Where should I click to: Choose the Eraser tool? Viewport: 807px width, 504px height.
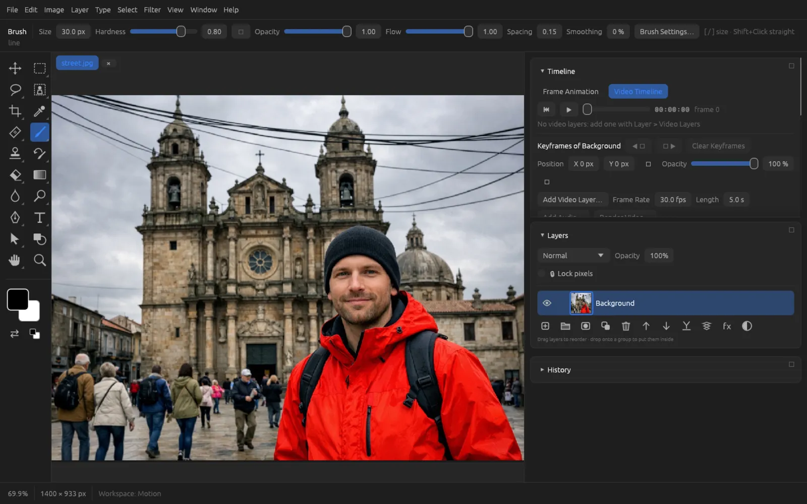point(15,175)
